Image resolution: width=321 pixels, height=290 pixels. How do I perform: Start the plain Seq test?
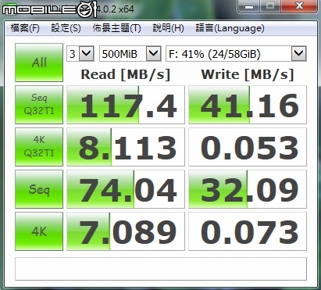point(39,189)
